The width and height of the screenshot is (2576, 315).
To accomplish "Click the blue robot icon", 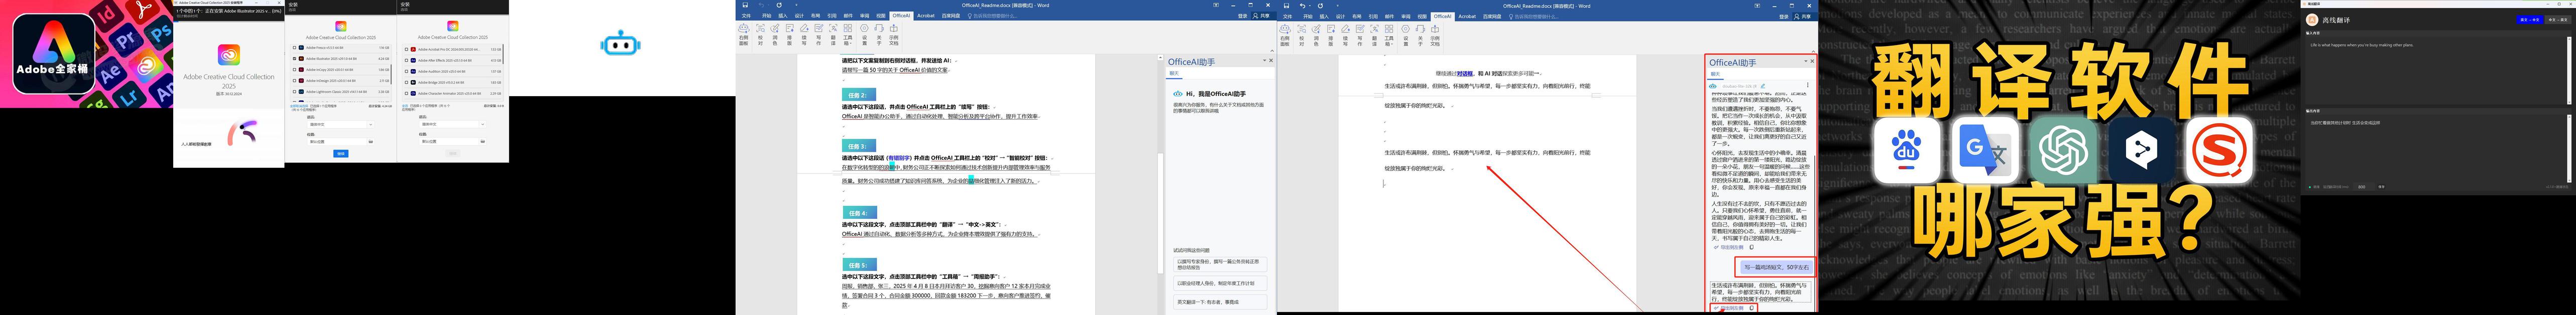I will pos(620,44).
